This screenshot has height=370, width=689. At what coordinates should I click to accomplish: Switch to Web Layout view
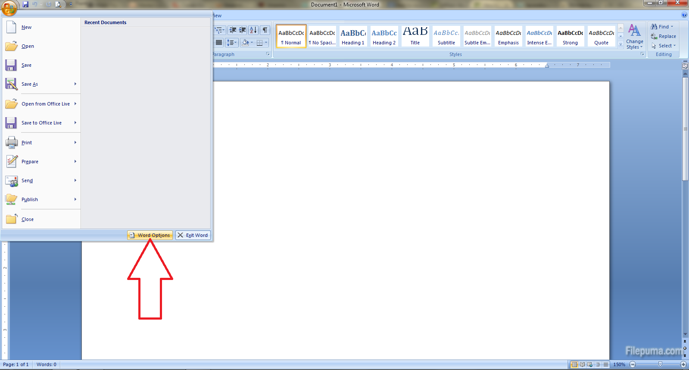pyautogui.click(x=590, y=364)
